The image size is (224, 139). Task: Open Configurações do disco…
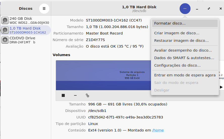(185, 65)
